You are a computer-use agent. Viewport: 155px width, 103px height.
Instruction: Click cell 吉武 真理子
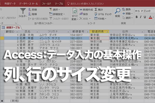coord(29,88)
